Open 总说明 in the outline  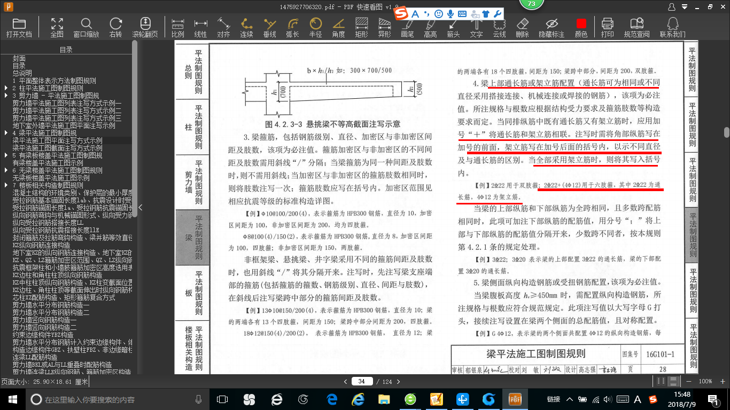coord(22,73)
